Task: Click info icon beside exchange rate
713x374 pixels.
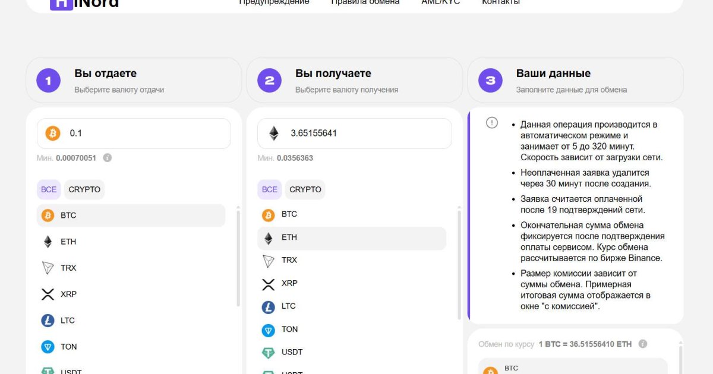Action: (x=643, y=344)
